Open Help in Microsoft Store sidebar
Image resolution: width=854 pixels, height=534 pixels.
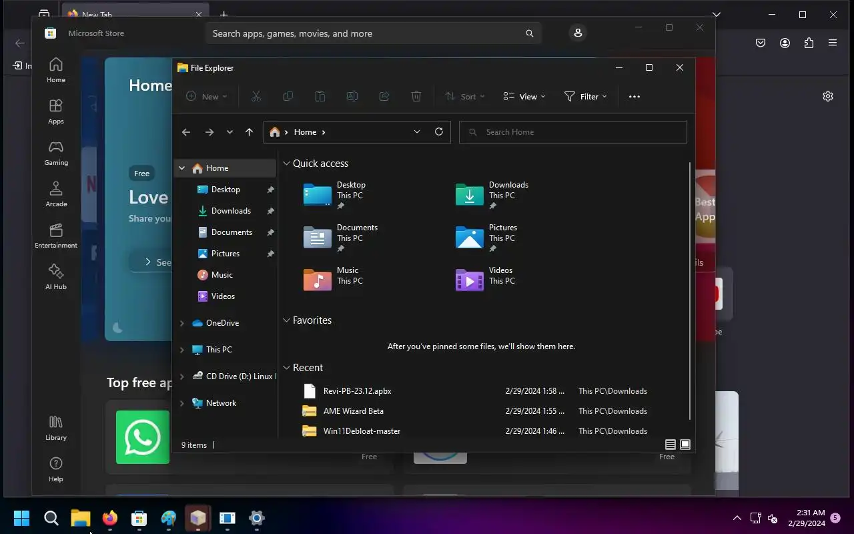56,469
